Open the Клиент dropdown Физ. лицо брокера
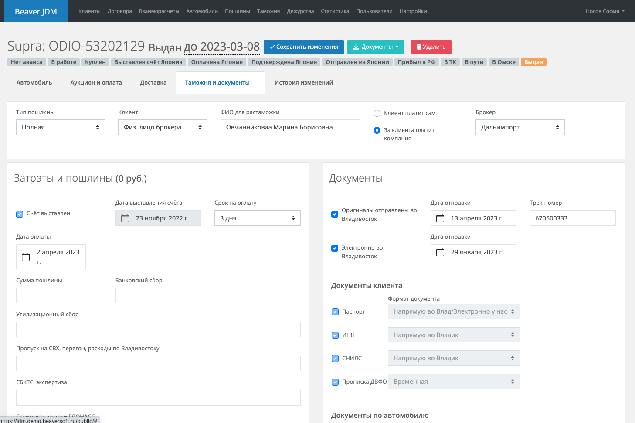This screenshot has height=423, width=635. click(x=163, y=127)
